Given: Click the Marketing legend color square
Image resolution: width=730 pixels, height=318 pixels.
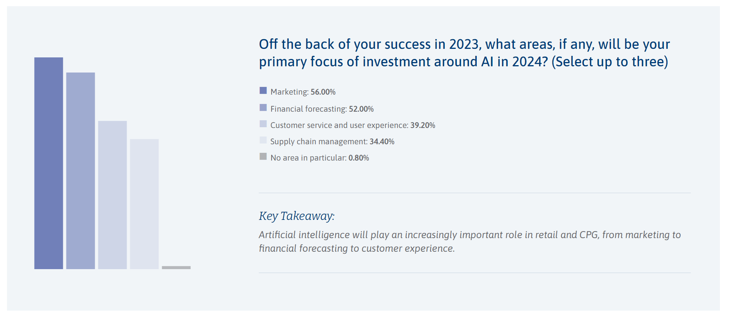Looking at the screenshot, I should pyautogui.click(x=263, y=91).
